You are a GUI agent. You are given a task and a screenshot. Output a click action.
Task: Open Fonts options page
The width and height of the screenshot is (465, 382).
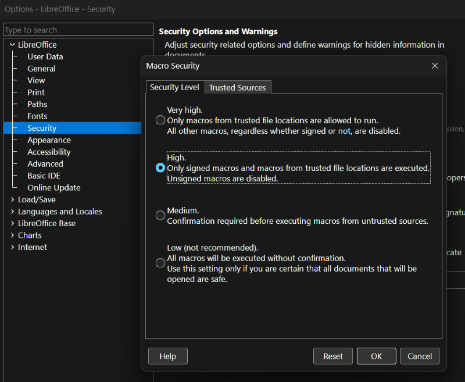[37, 116]
